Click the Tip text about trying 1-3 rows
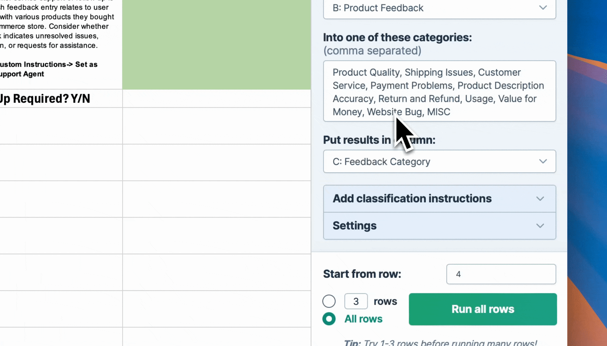The image size is (607, 346). (x=440, y=343)
